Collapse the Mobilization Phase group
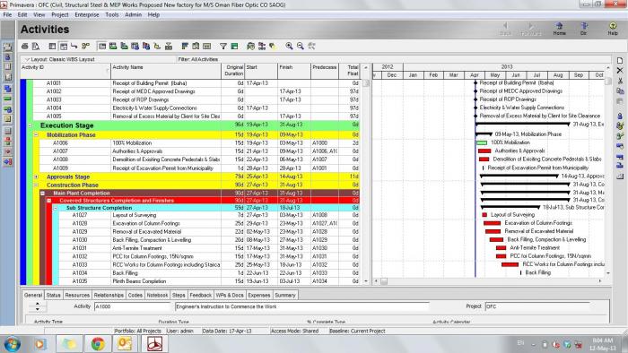 (36, 135)
